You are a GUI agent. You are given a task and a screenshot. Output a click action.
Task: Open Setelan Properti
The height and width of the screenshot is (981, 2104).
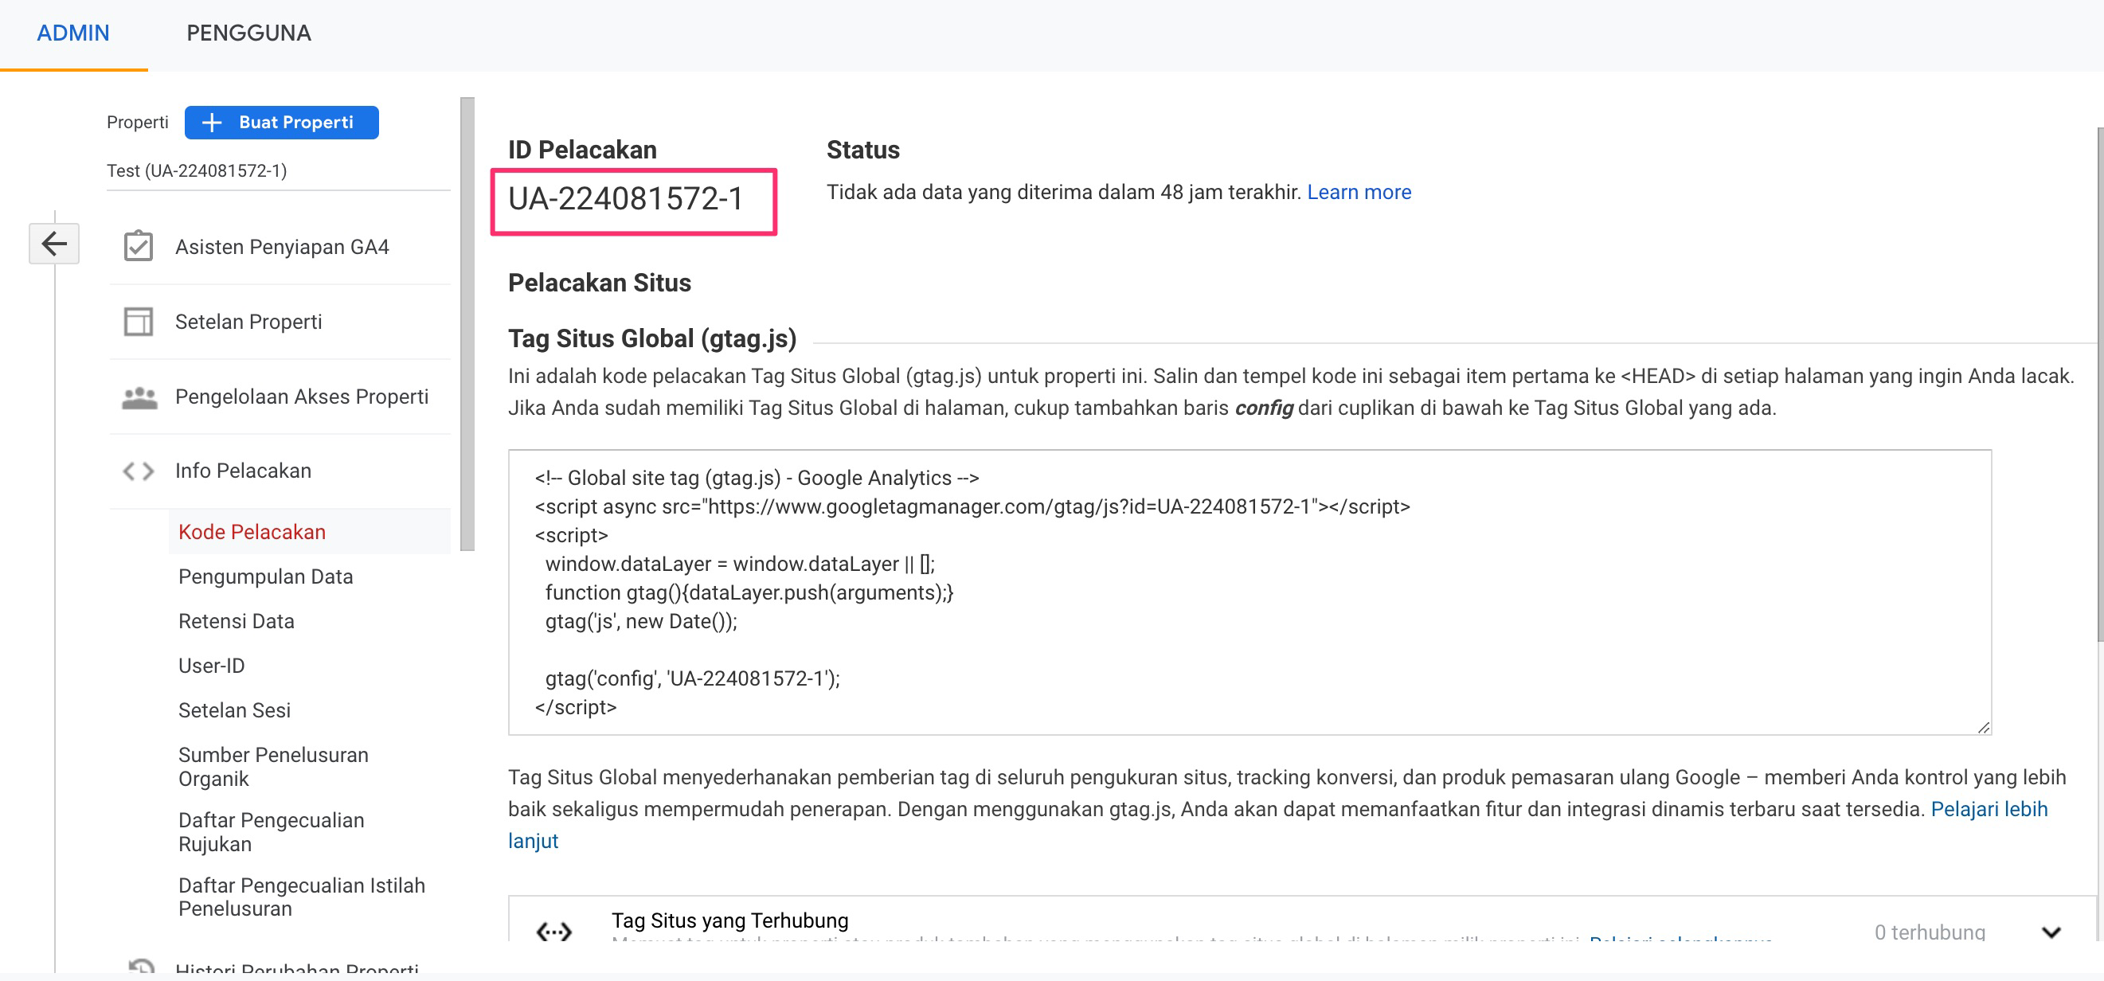[x=248, y=322]
